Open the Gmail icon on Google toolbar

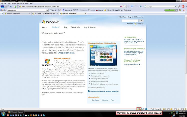point(184,10)
